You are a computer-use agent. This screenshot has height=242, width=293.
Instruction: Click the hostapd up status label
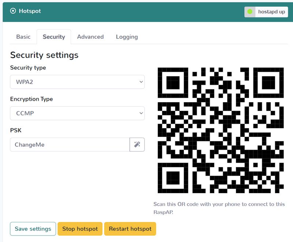click(271, 12)
